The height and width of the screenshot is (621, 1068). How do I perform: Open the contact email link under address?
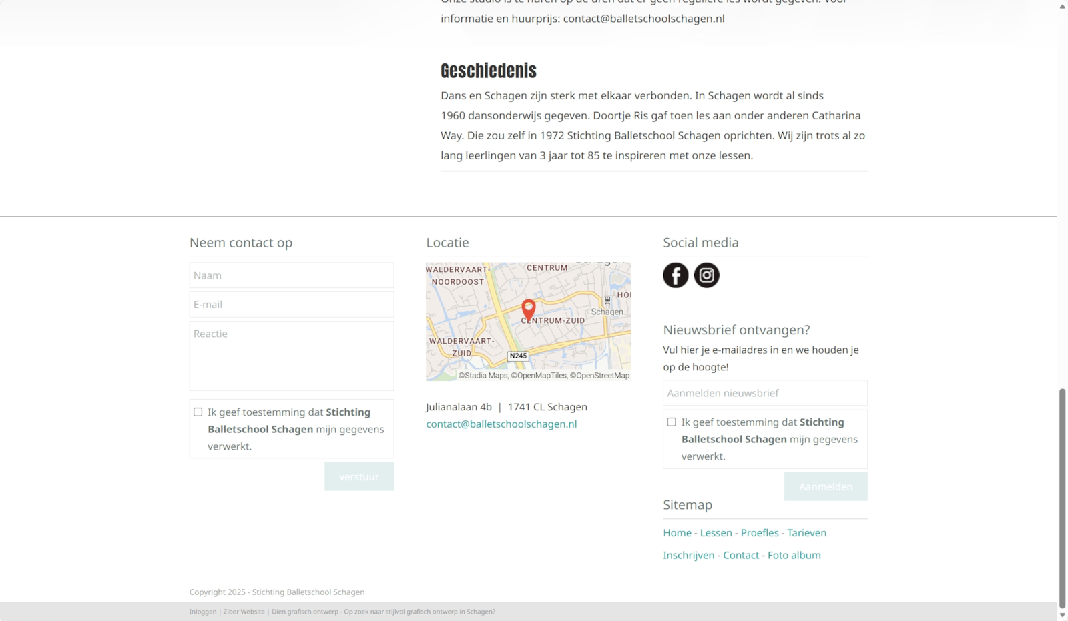(501, 424)
